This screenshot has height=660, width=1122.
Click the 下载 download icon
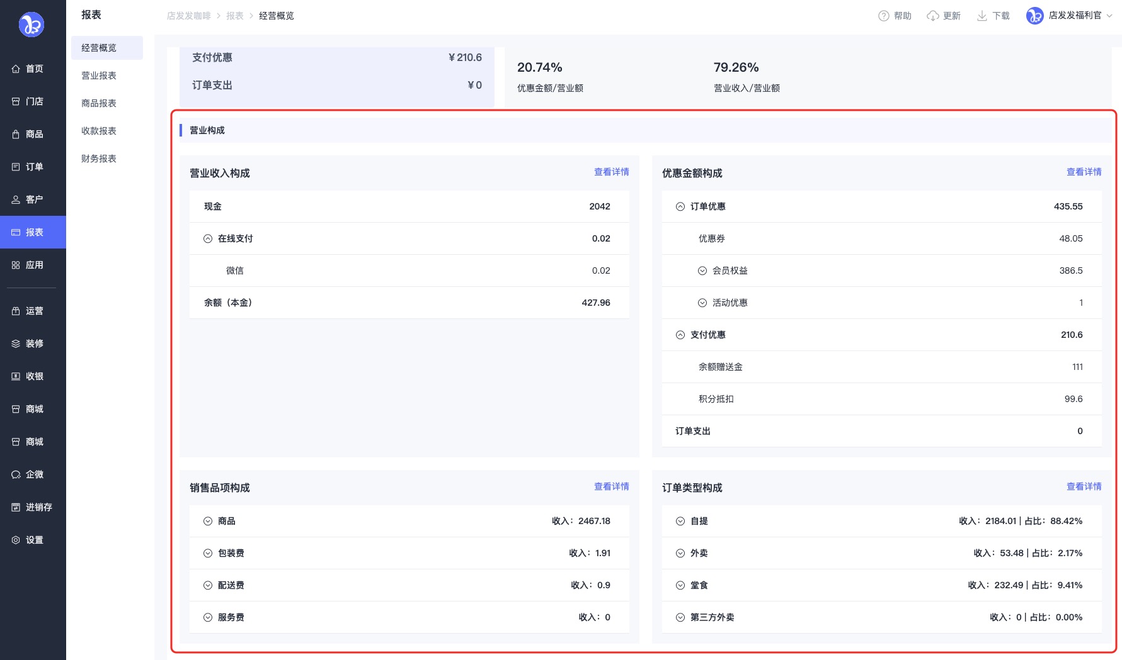[982, 16]
